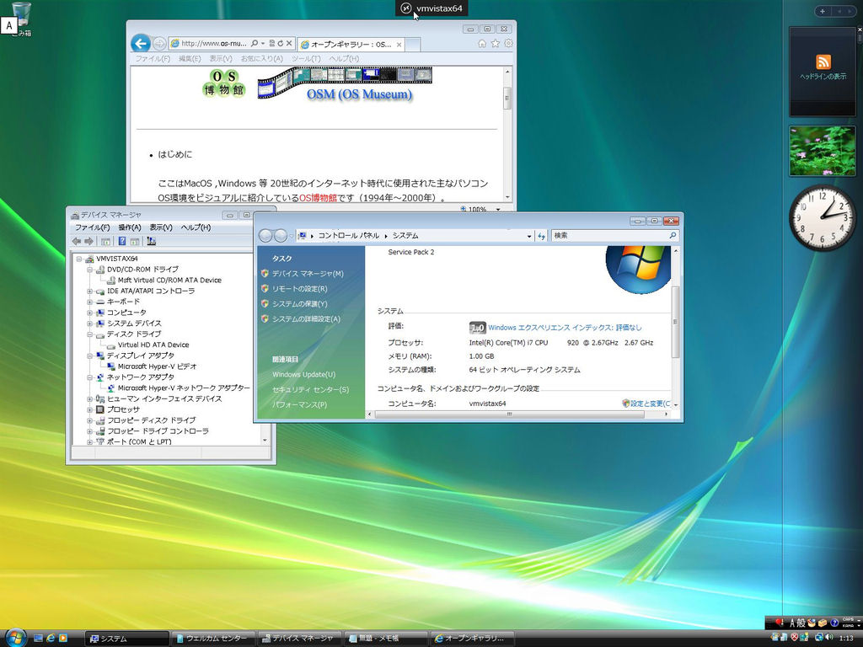Click the IE forward arrow button
This screenshot has width=863, height=647.
159,44
